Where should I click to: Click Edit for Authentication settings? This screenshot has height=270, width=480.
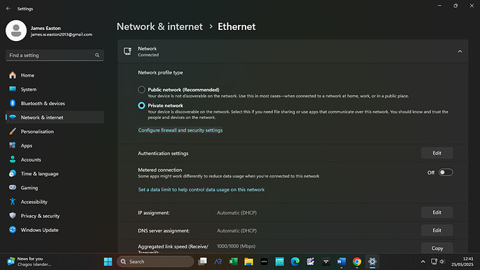(x=437, y=153)
